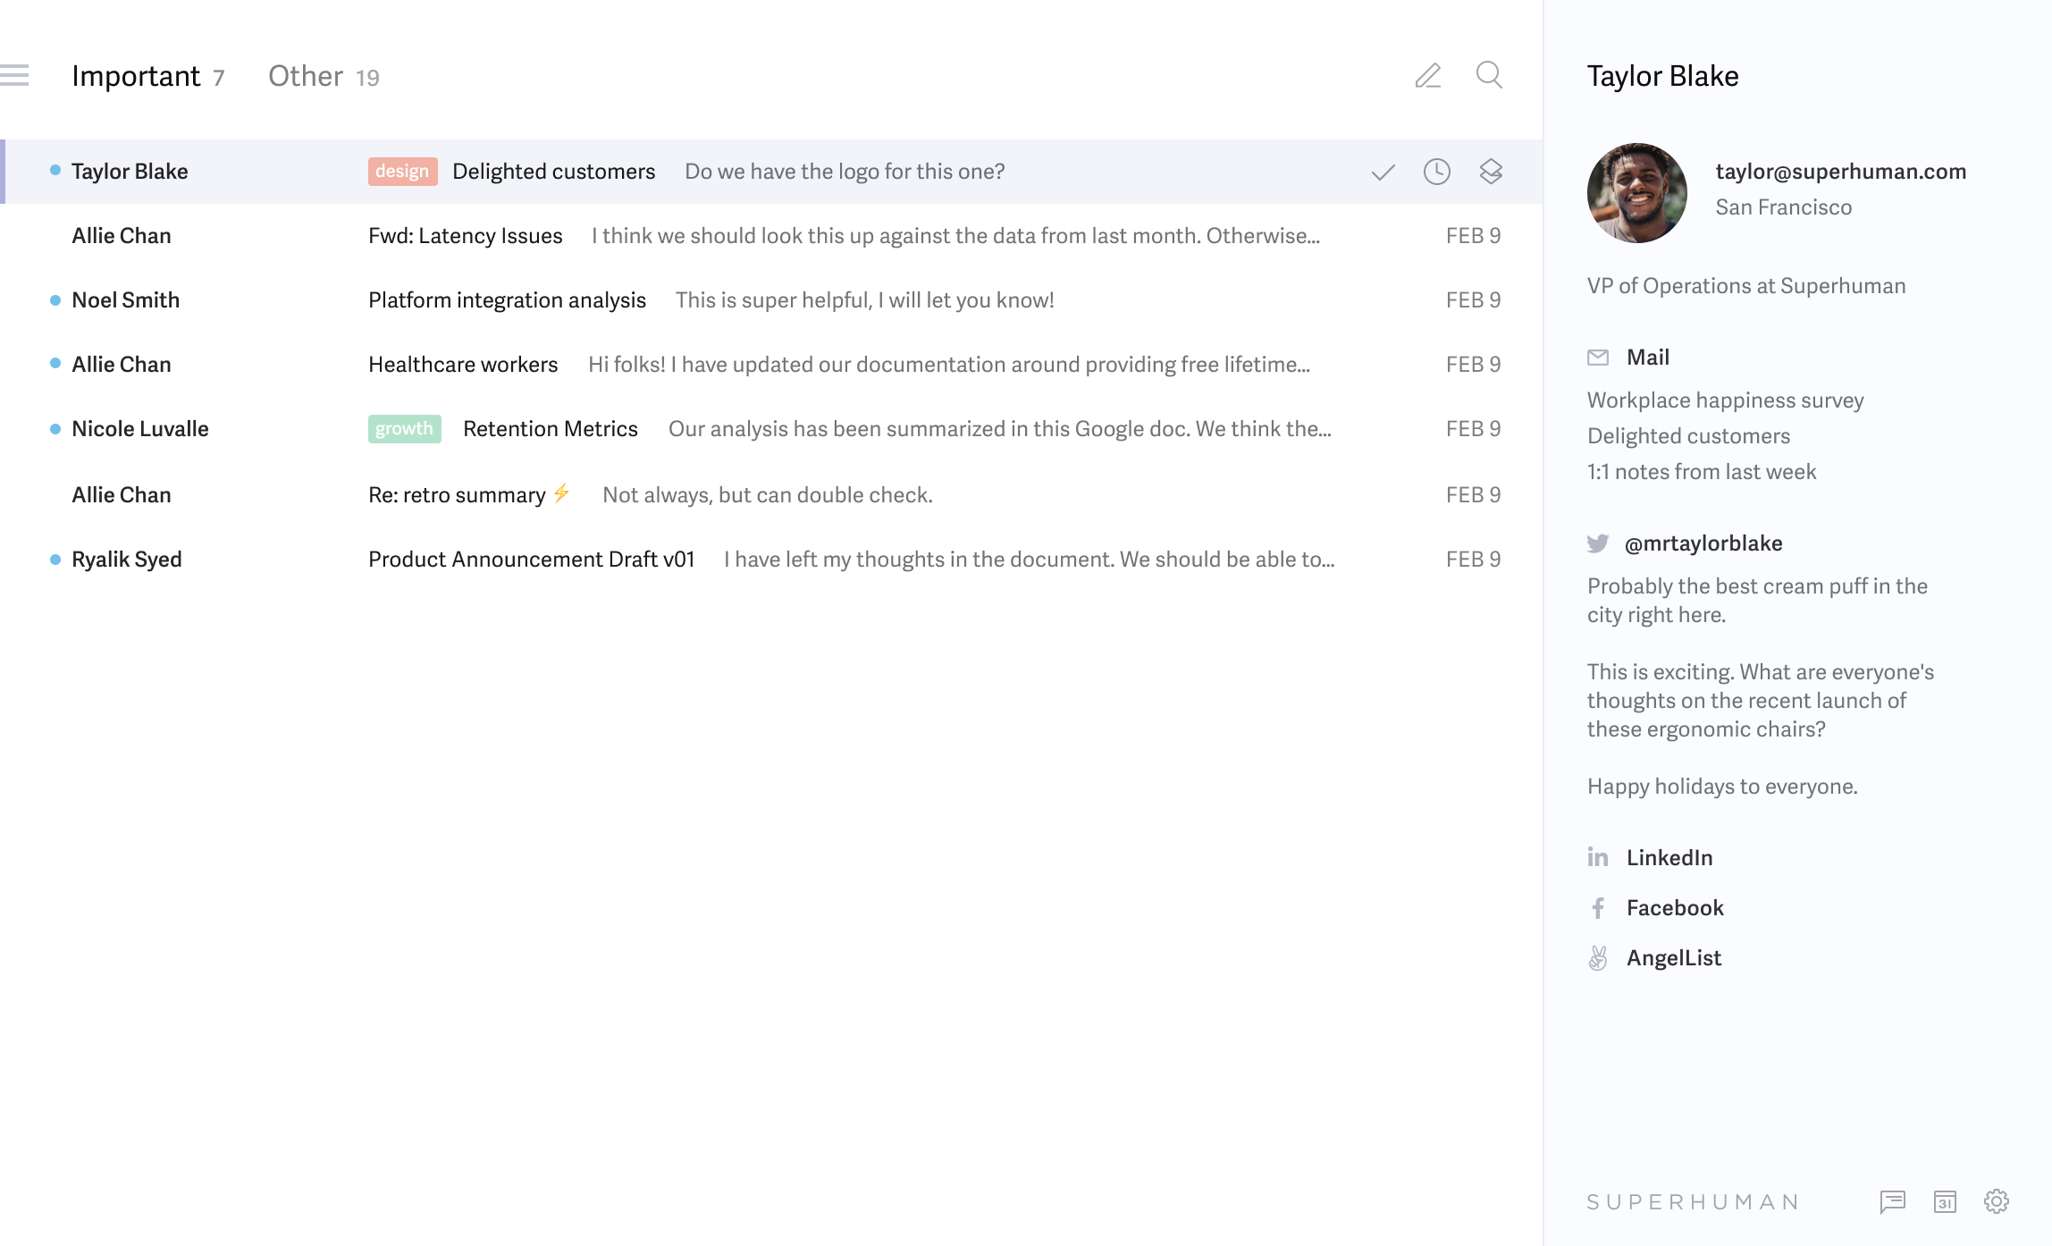
Task: Open Taylor Blake's LinkedIn profile link
Action: pyautogui.click(x=1669, y=857)
